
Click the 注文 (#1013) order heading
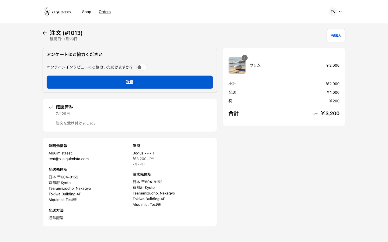66,33
